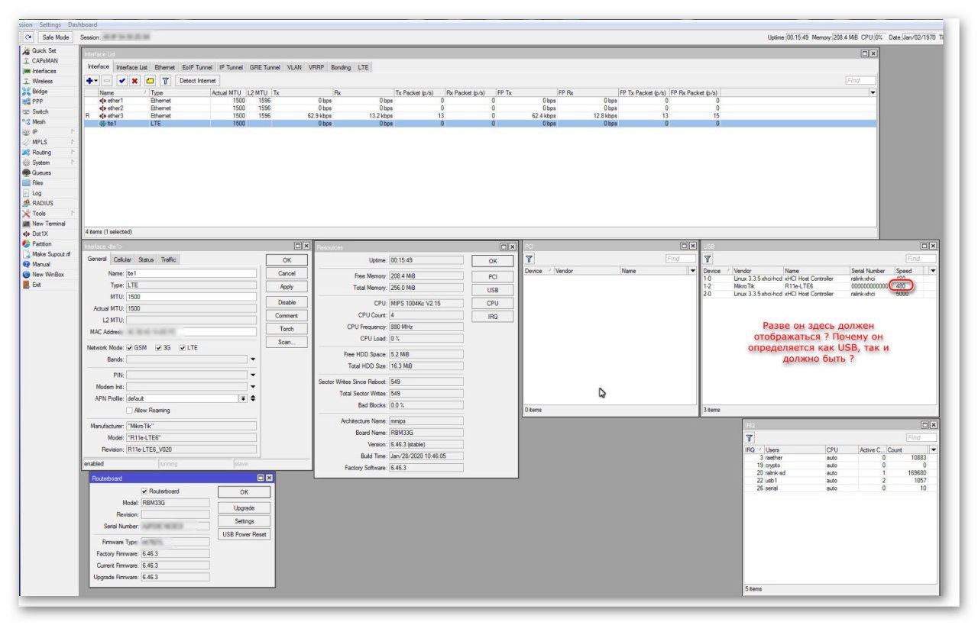Switch to the LTE tab in Interface List
Image resolution: width=978 pixels, height=625 pixels.
pos(363,67)
